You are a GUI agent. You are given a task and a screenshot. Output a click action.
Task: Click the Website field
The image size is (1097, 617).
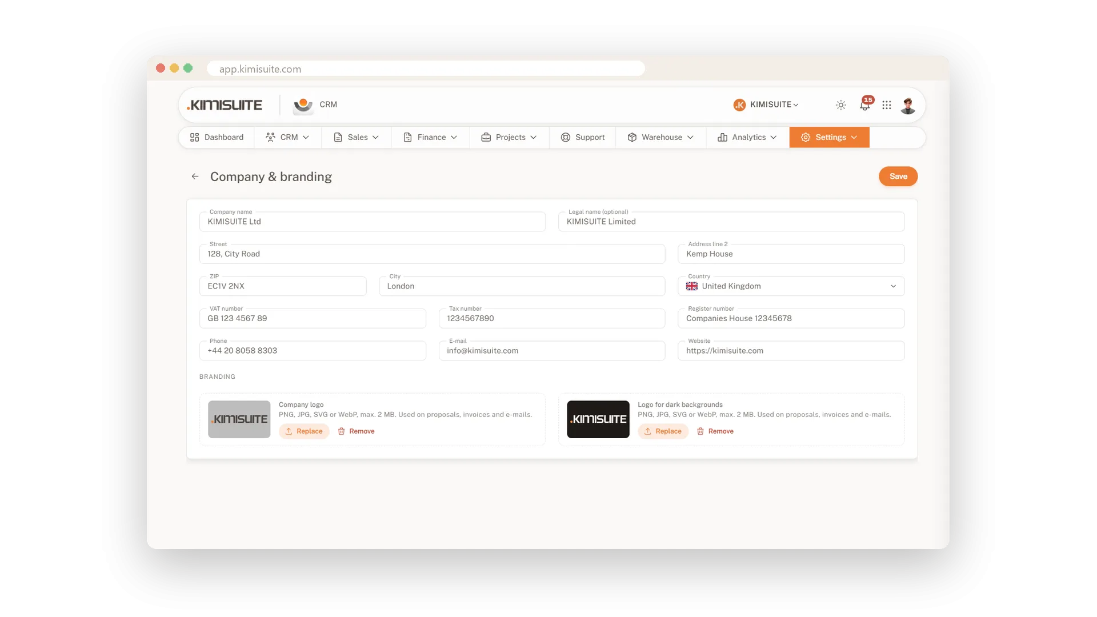tap(791, 351)
